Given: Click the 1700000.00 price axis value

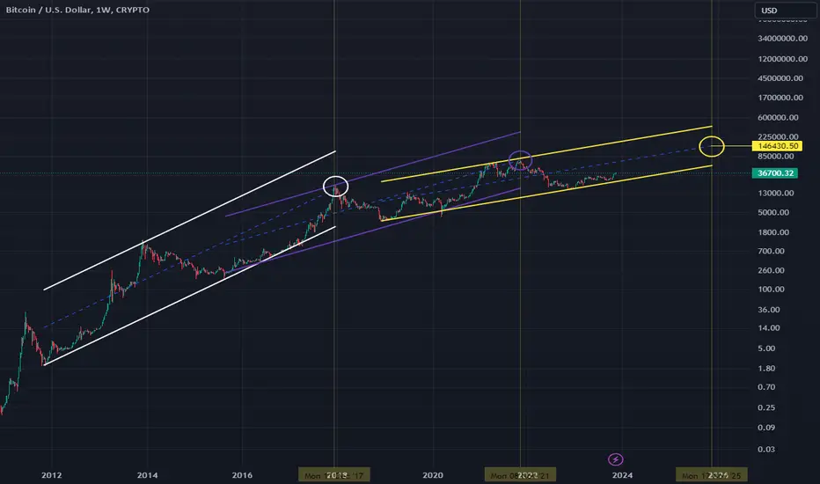Looking at the screenshot, I should 780,98.
